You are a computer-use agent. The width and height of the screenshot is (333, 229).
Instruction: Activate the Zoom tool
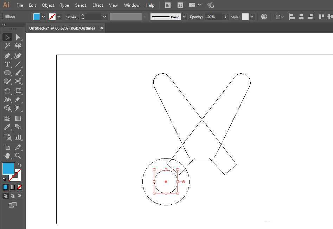point(18,156)
